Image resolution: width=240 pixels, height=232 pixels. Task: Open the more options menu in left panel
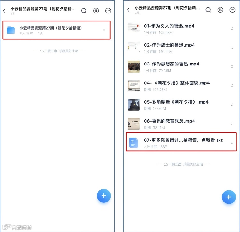coord(108,11)
